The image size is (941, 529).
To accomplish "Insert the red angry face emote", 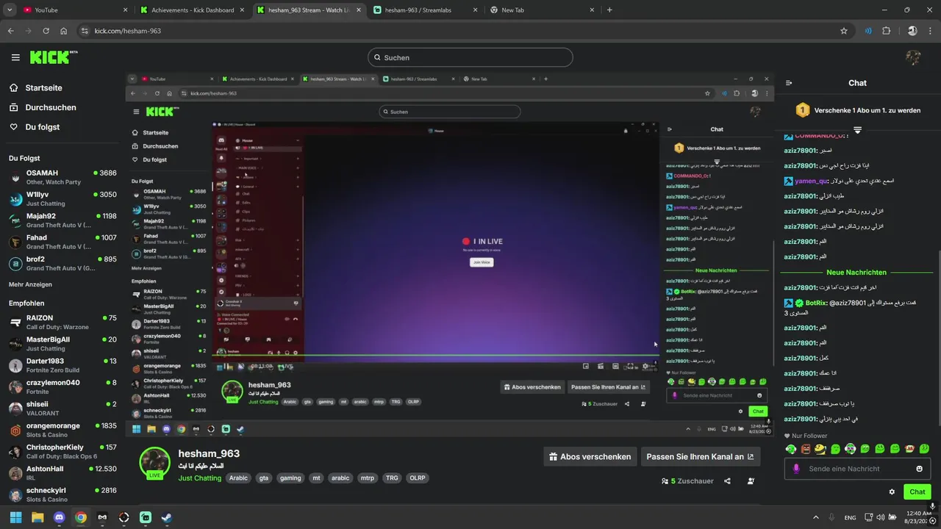I will tap(806, 449).
